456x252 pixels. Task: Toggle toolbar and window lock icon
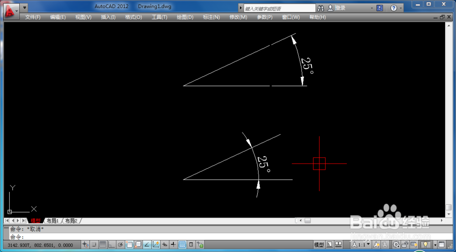coord(405,245)
